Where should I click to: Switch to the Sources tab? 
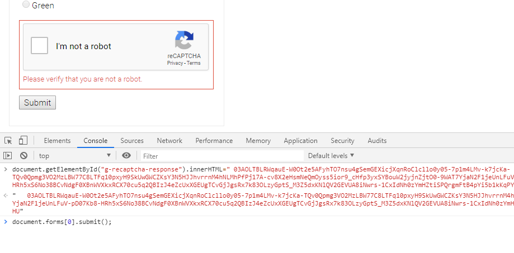coord(132,141)
